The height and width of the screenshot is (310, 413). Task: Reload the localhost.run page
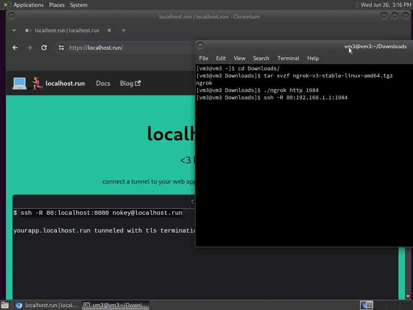[x=44, y=48]
